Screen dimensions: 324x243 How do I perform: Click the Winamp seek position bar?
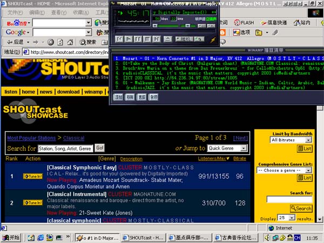(x=165, y=31)
